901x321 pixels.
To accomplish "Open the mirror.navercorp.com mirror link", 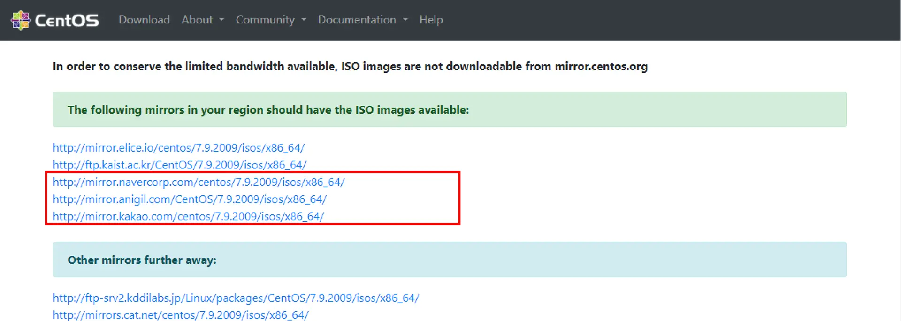I will click(x=199, y=182).
